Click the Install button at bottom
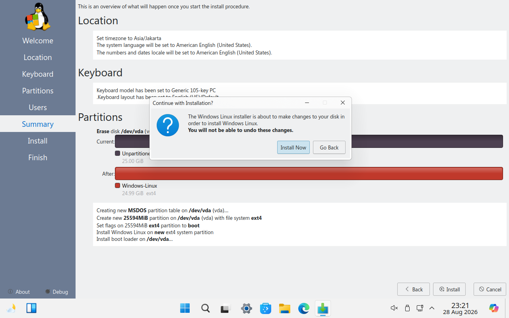Image resolution: width=509 pixels, height=318 pixels. pyautogui.click(x=449, y=289)
